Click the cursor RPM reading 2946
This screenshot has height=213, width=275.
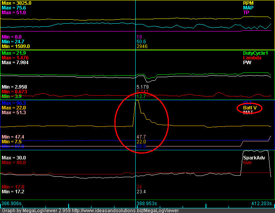[x=142, y=46]
